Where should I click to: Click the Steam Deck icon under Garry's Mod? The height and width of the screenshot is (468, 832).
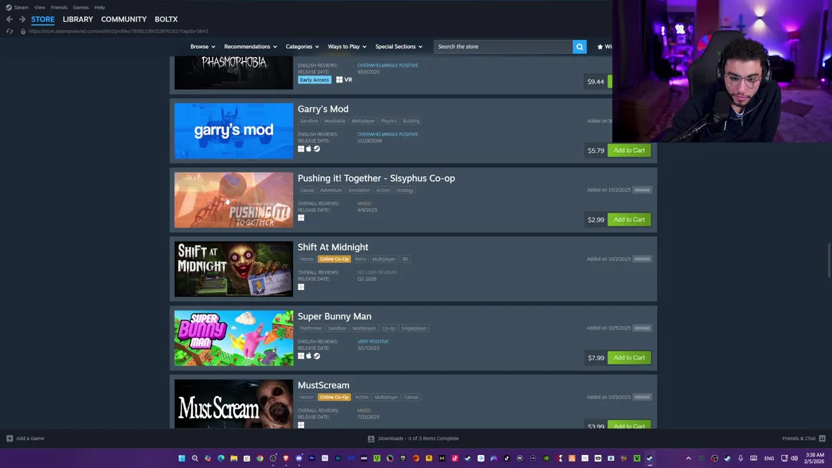[x=317, y=149]
